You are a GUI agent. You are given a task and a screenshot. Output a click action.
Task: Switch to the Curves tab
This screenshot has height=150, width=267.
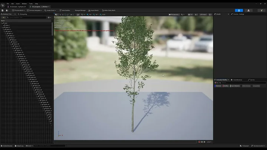(251, 80)
